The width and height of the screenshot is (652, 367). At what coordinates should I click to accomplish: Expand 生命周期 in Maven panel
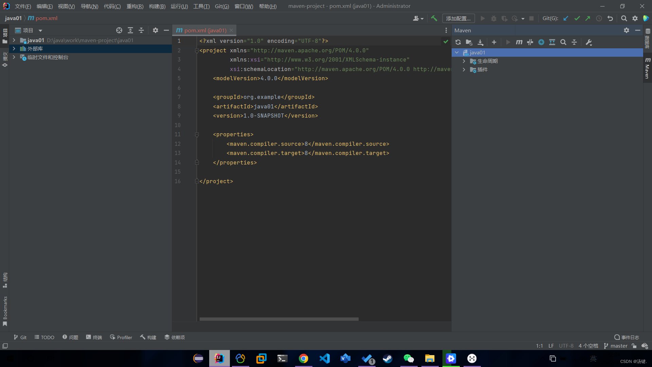pyautogui.click(x=464, y=61)
